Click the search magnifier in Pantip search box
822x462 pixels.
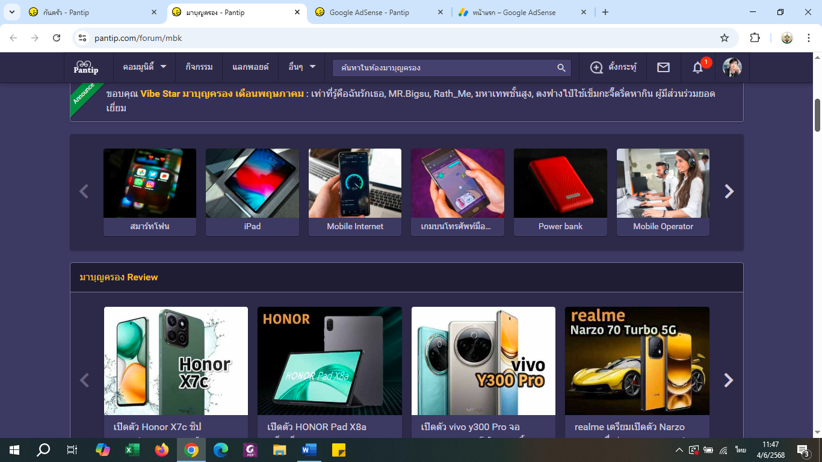(x=561, y=68)
